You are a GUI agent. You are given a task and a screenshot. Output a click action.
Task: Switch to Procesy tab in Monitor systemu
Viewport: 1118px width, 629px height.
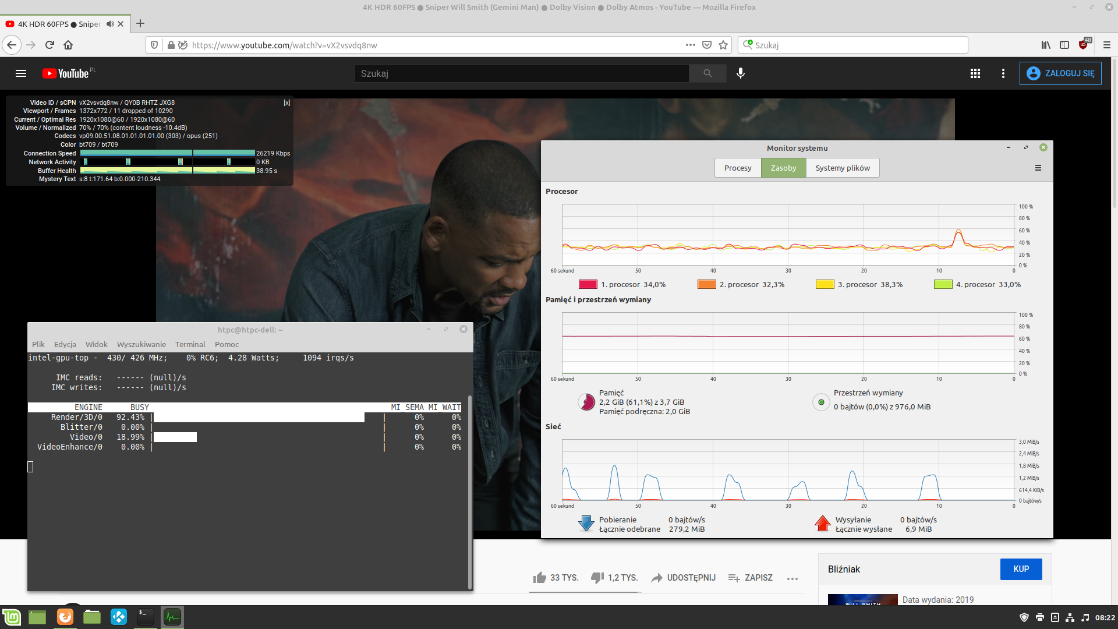coord(738,168)
